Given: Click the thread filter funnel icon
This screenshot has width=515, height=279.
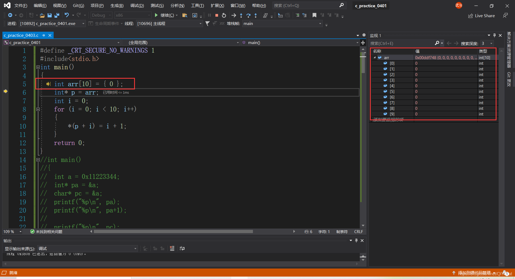Looking at the screenshot, I should [207, 24].
